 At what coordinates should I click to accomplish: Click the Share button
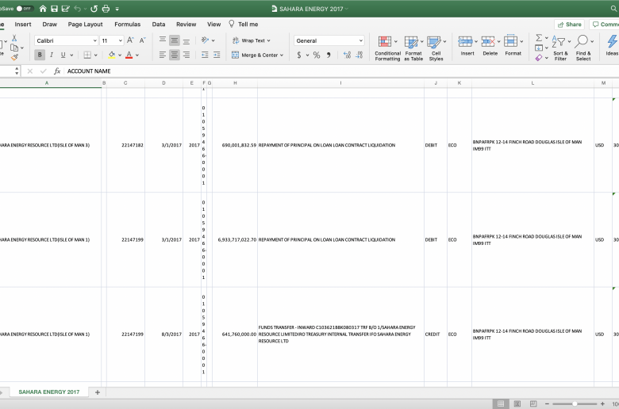tap(569, 25)
